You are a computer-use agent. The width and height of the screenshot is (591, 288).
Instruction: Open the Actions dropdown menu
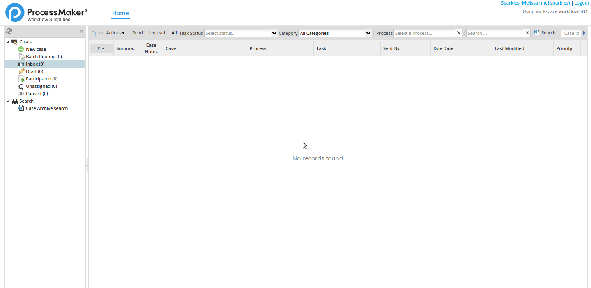click(x=115, y=33)
